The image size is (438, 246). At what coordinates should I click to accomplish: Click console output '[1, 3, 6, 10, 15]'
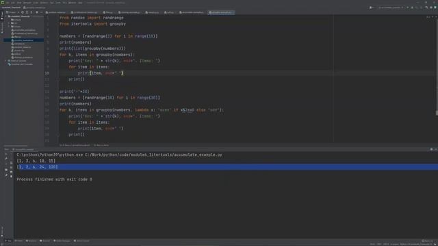[36, 161]
